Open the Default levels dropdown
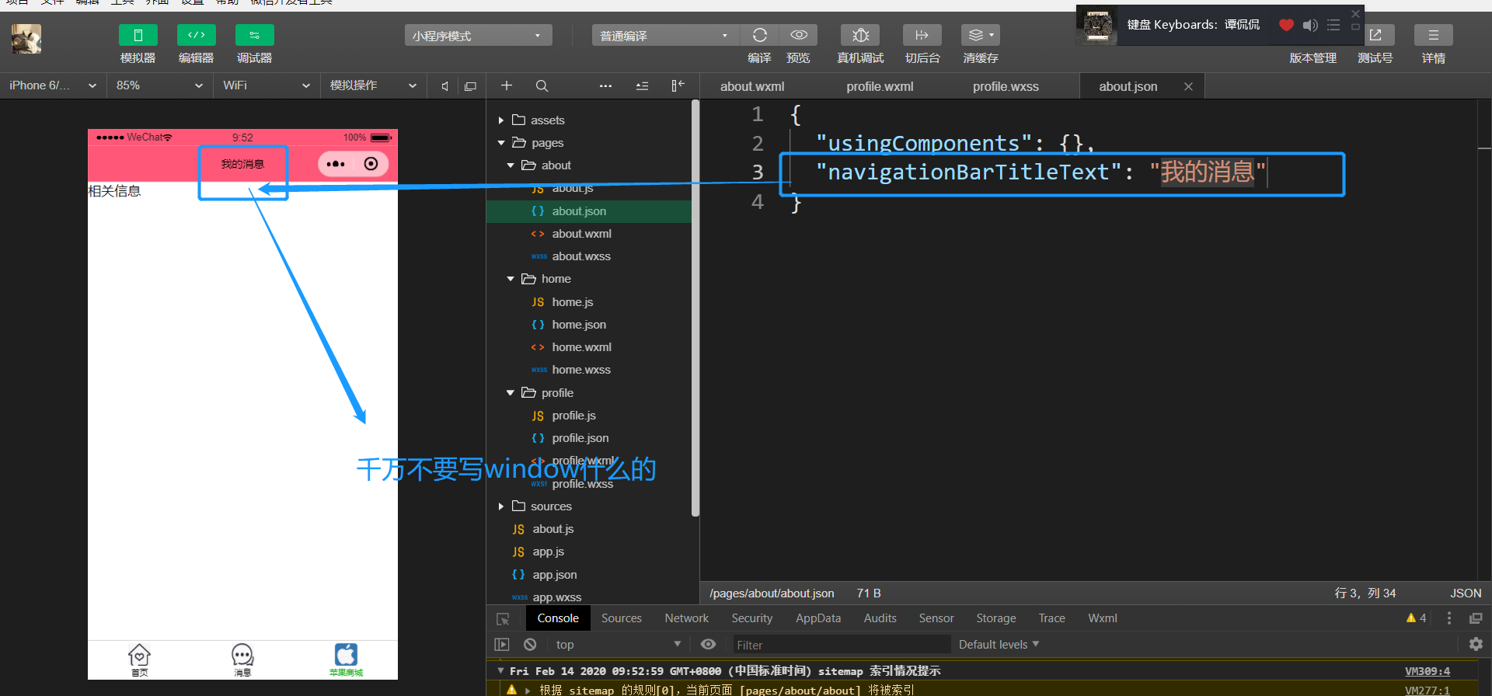Viewport: 1492px width, 696px height. (999, 645)
